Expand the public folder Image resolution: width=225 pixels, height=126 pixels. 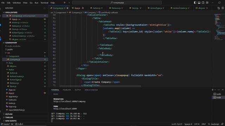[10, 50]
